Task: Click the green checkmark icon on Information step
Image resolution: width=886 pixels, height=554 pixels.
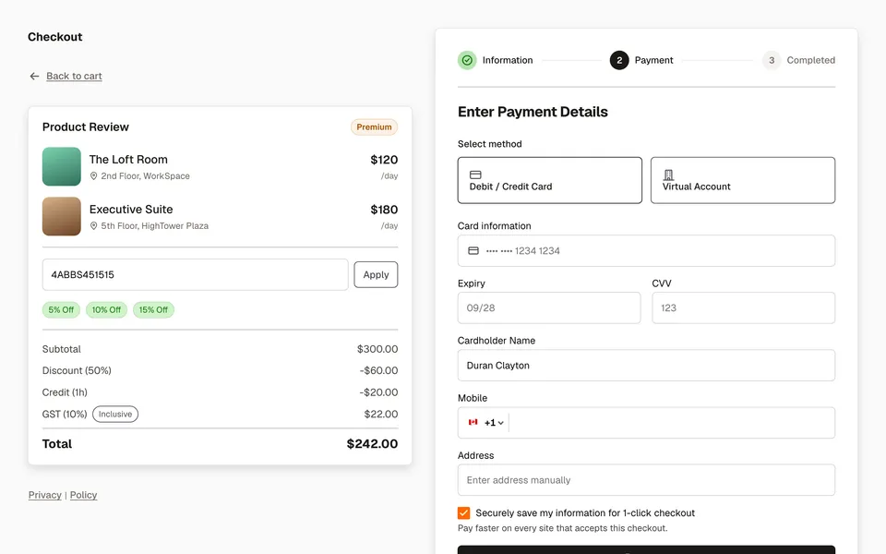Action: pyautogui.click(x=467, y=60)
